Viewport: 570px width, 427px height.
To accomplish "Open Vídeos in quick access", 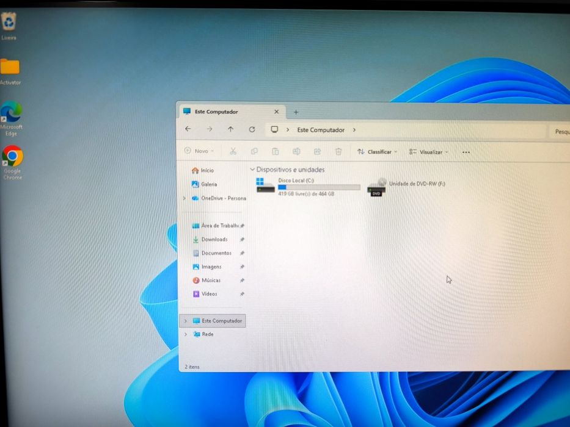I will tap(205, 294).
